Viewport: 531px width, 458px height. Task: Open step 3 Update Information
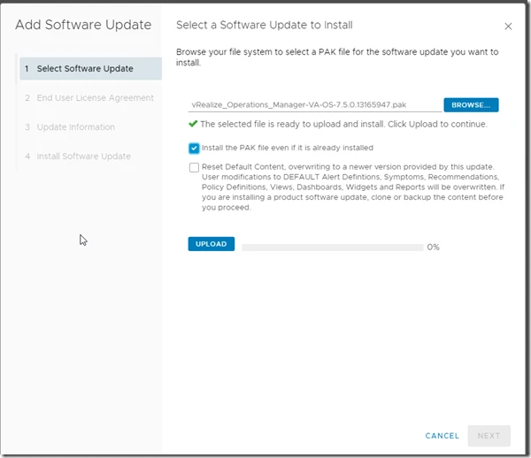click(70, 127)
